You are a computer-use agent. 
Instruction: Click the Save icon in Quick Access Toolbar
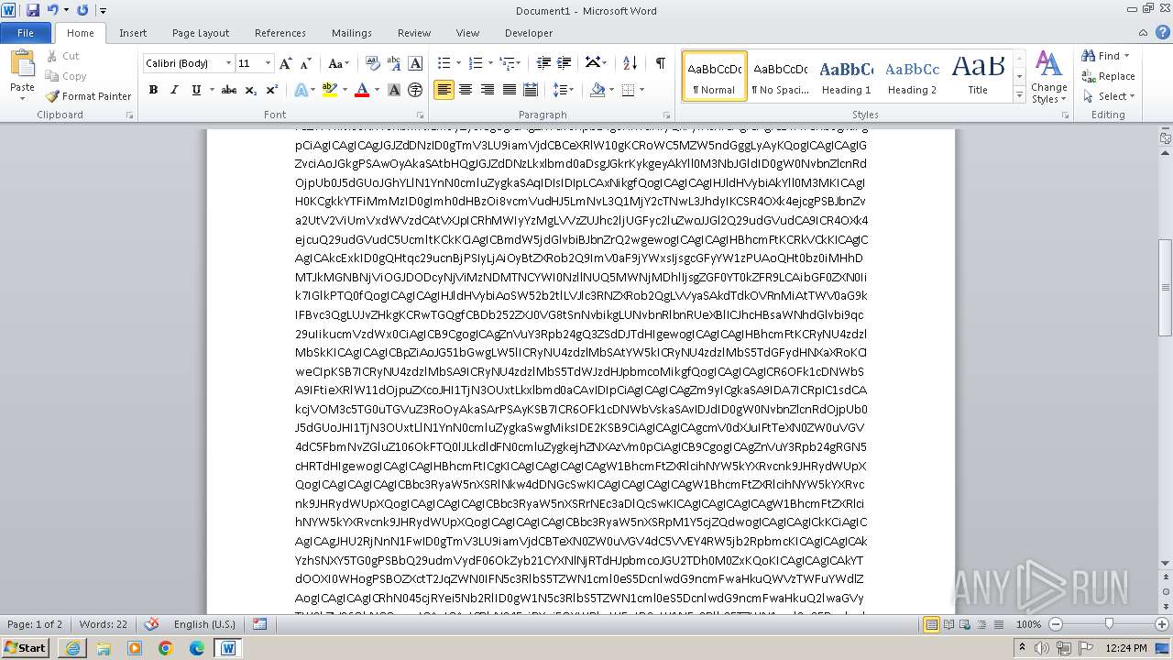[x=33, y=10]
